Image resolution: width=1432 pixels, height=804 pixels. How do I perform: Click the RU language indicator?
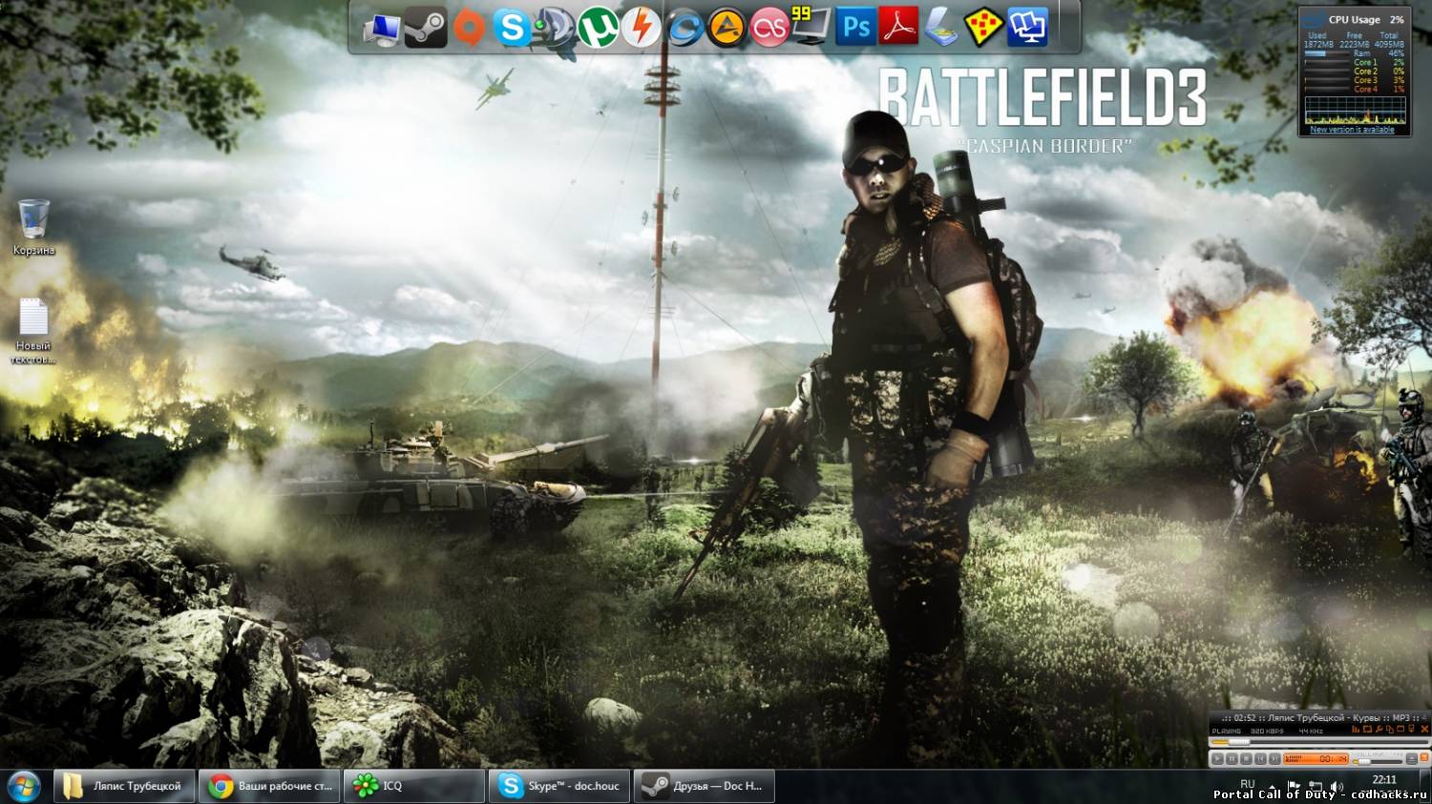[1247, 784]
